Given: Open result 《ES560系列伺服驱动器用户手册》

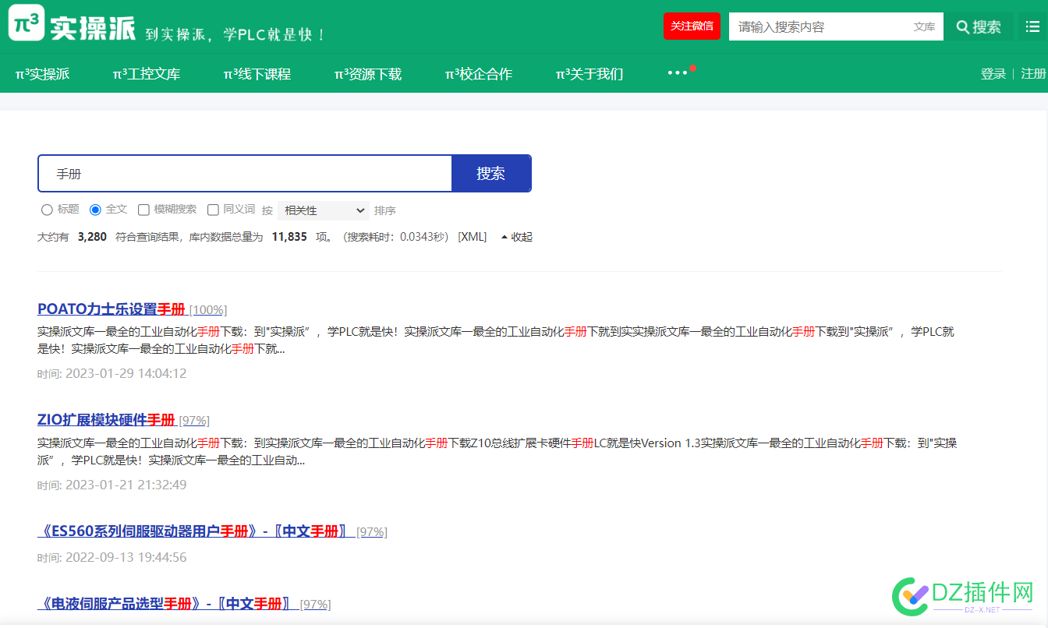Looking at the screenshot, I should pyautogui.click(x=195, y=531).
